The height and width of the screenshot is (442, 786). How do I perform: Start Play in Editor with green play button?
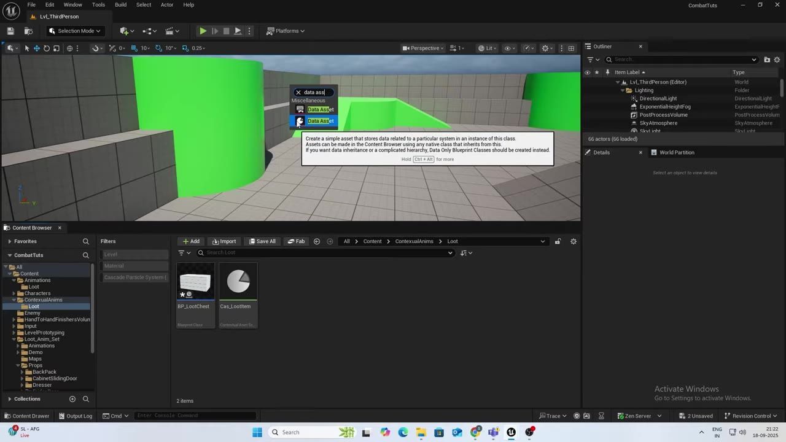click(203, 31)
